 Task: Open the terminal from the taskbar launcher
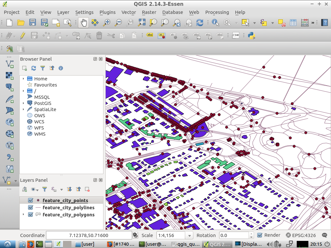tap(39, 244)
